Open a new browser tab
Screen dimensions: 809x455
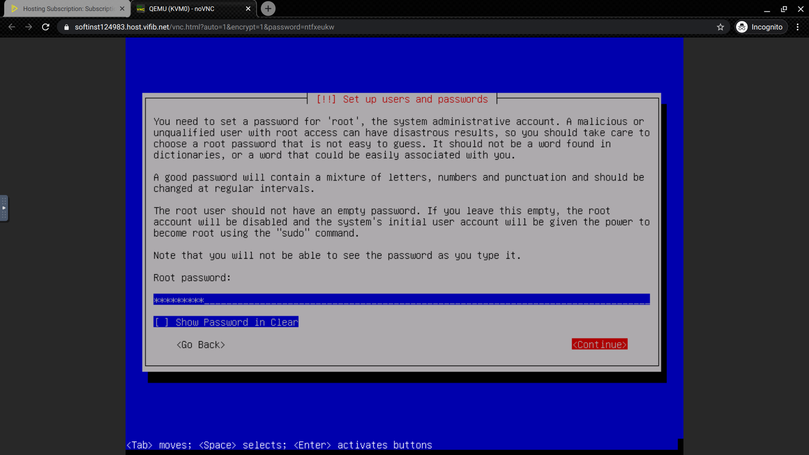click(268, 8)
